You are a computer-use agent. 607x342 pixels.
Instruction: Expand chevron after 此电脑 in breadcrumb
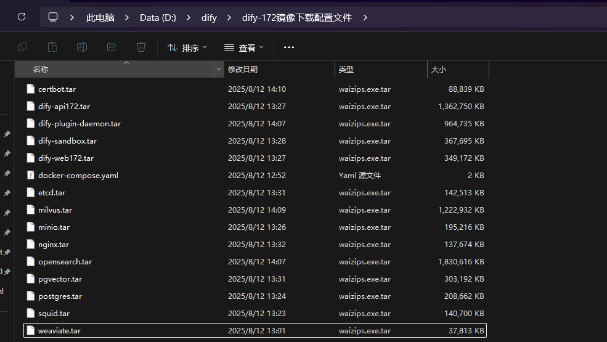coord(126,17)
